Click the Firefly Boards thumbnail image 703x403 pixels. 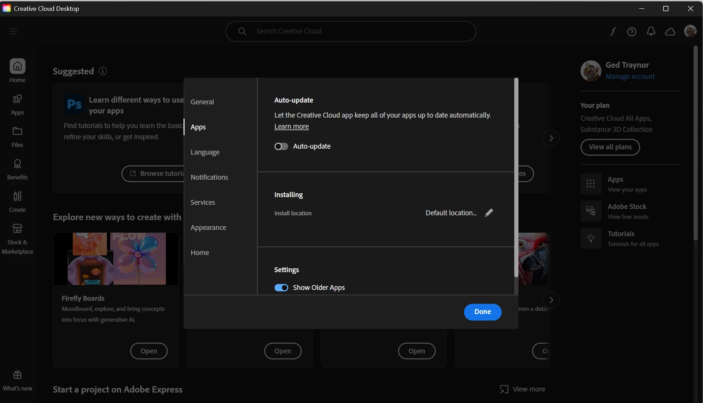coord(116,259)
